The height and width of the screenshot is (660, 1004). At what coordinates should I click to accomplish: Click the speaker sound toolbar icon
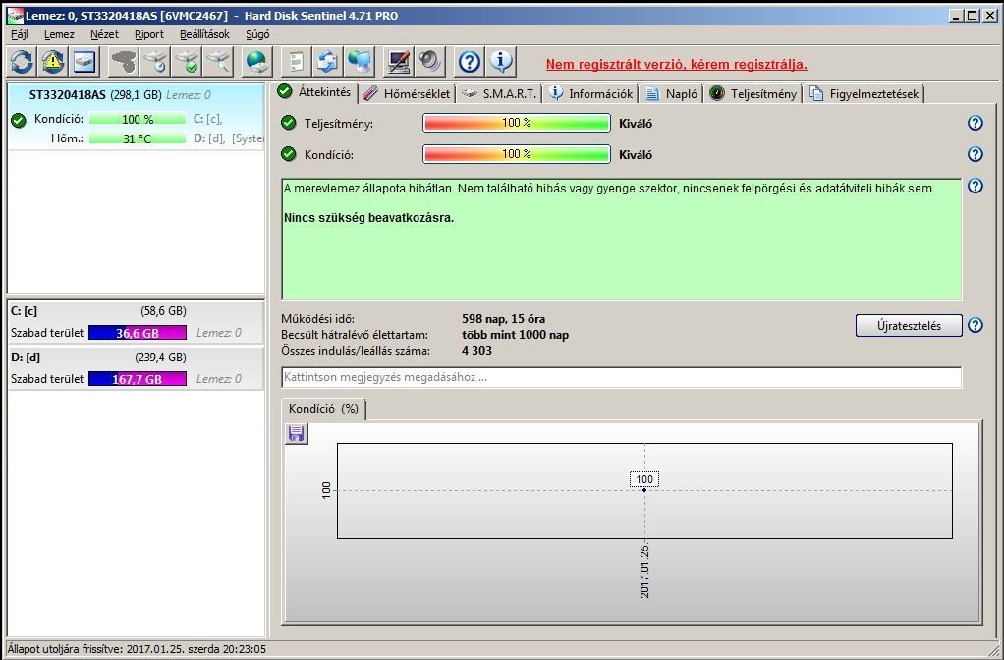[x=429, y=62]
